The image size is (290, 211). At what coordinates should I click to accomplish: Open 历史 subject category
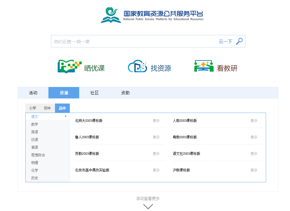[34, 178]
